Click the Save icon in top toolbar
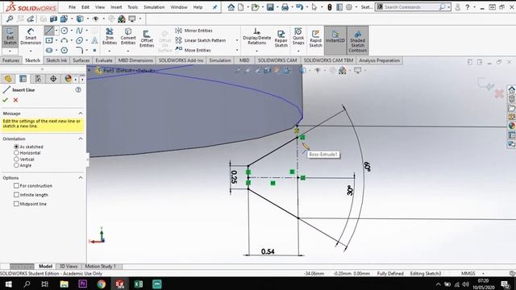The height and width of the screenshot is (290, 516). point(270,7)
